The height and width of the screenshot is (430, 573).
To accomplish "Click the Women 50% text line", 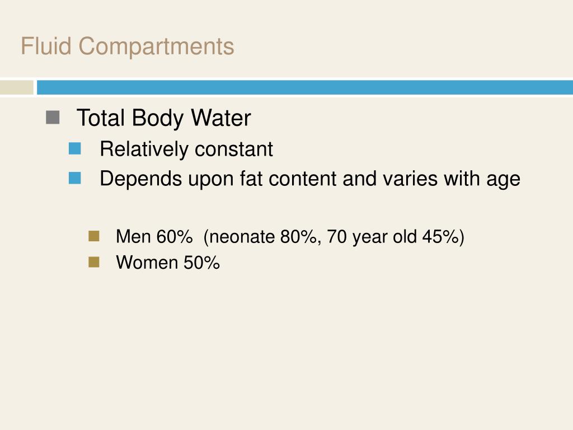I will pyautogui.click(x=168, y=262).
